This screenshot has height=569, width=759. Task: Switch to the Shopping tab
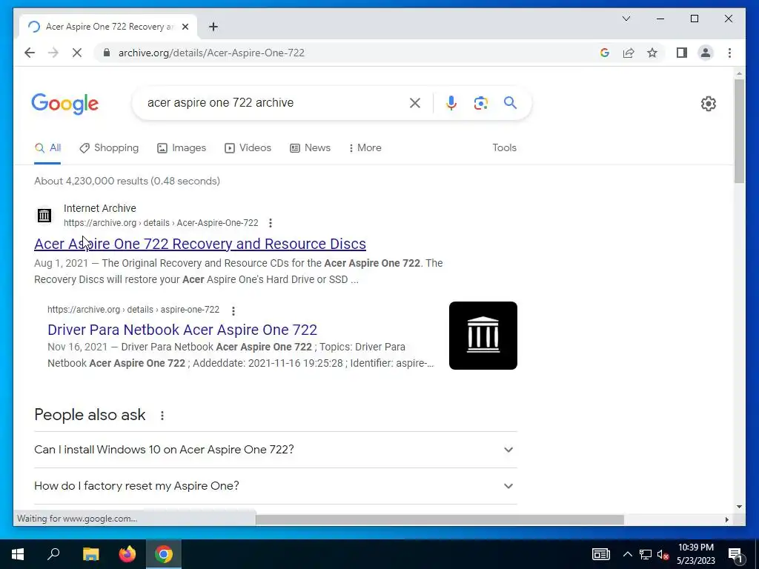click(109, 148)
